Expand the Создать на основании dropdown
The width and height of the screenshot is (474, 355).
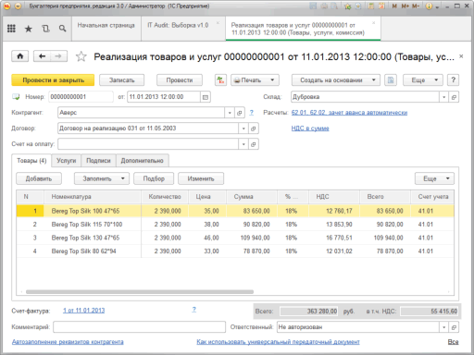[336, 80]
